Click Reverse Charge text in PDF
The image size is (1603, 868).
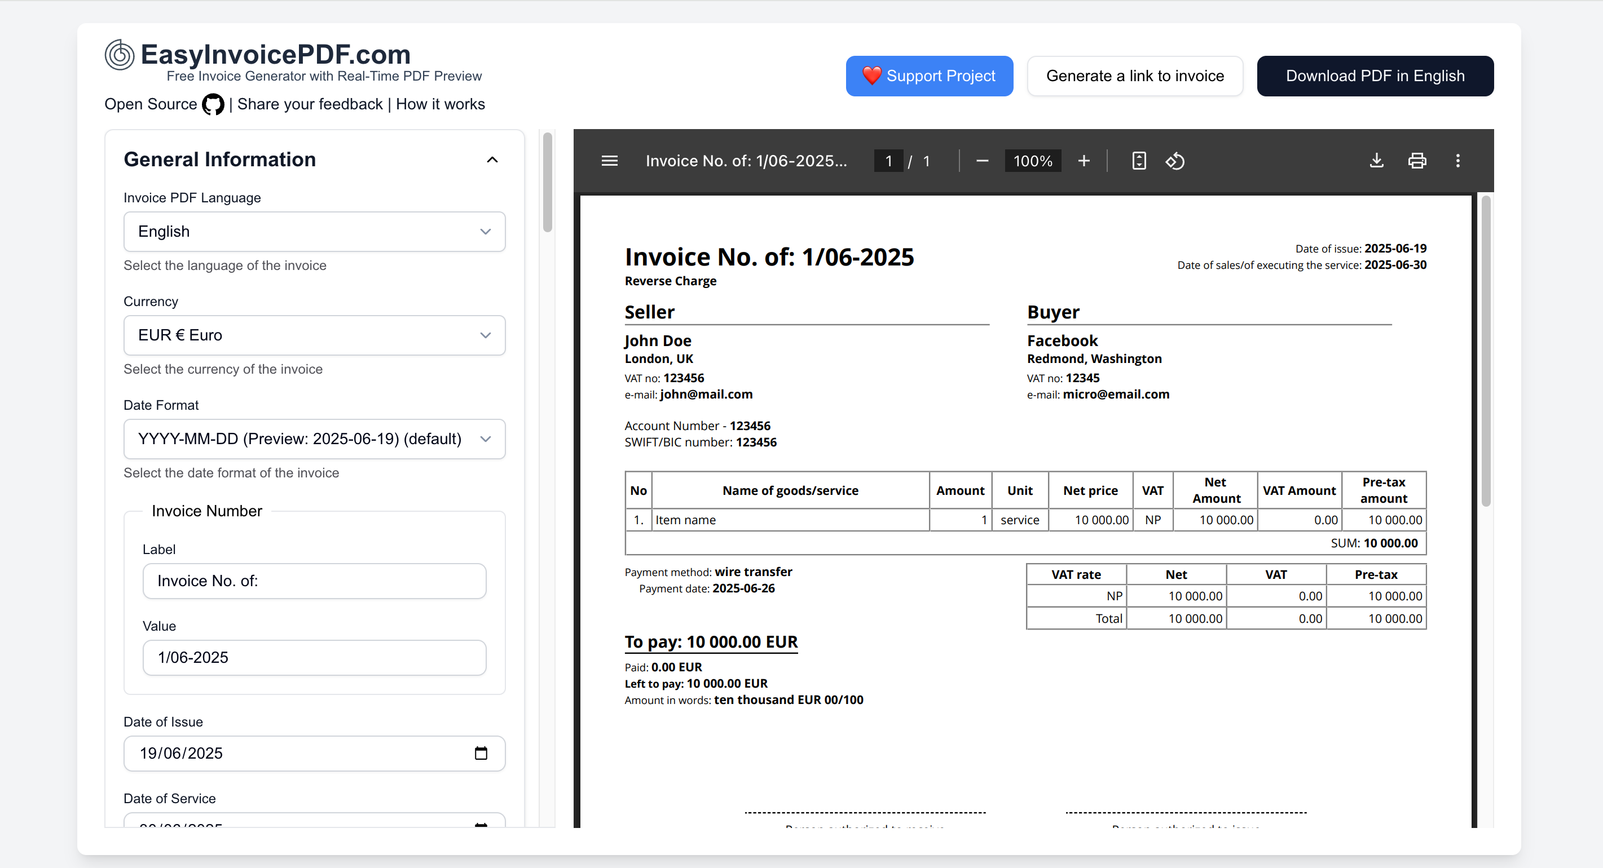[x=670, y=281]
